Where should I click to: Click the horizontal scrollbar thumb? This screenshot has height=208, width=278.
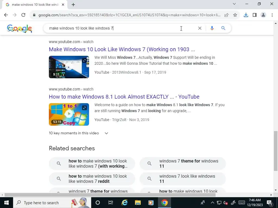110,195
